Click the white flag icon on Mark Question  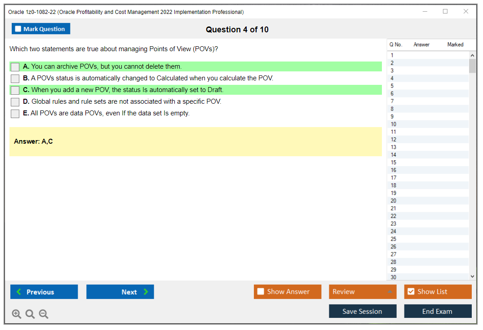pyautogui.click(x=18, y=28)
